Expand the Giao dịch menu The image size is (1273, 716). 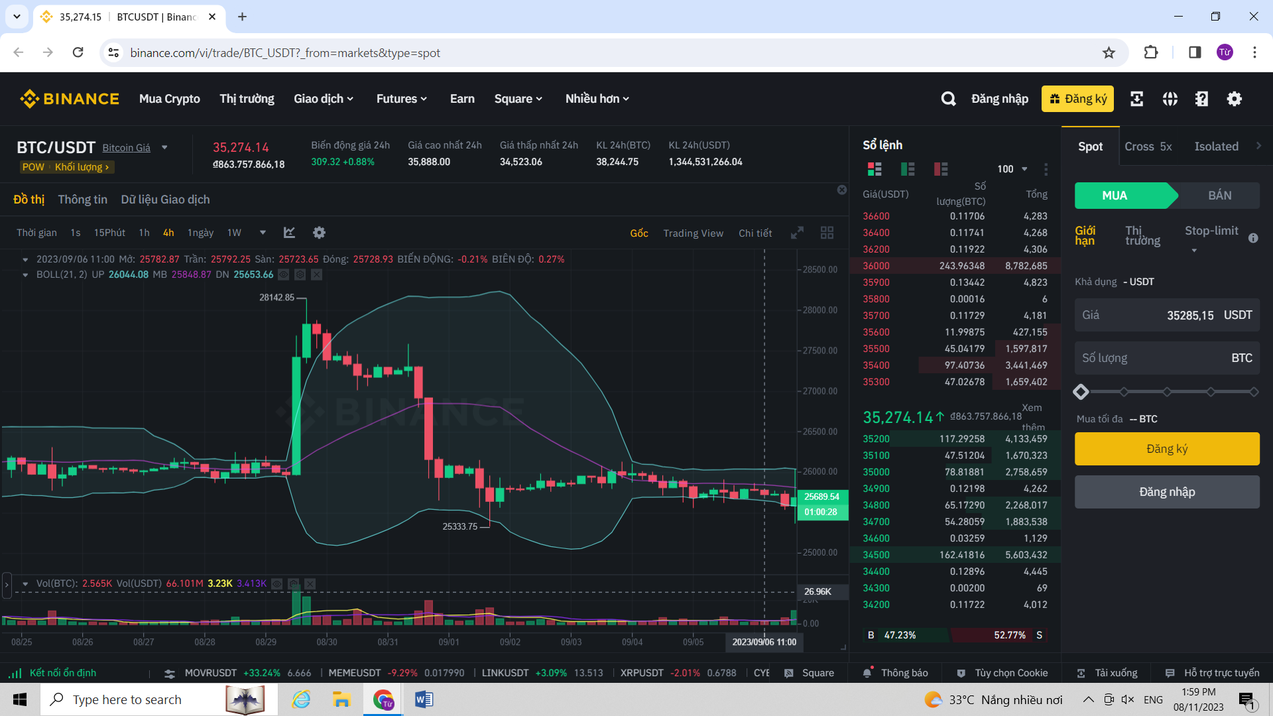324,99
